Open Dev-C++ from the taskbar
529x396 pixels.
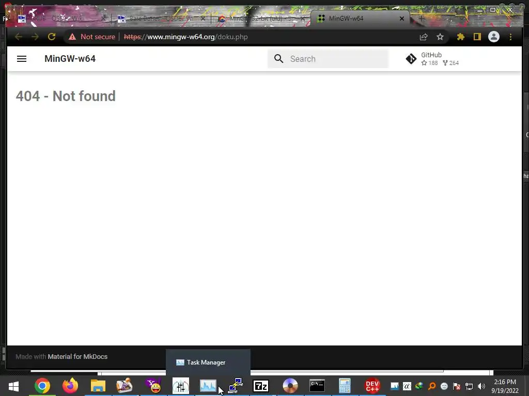point(372,386)
